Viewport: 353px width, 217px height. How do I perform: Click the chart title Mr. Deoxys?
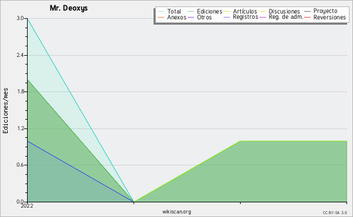tap(69, 8)
